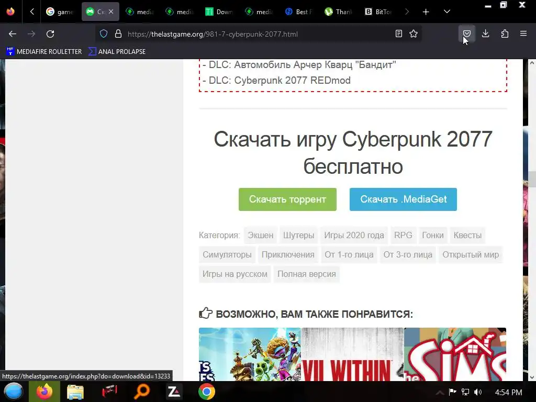The width and height of the screenshot is (536, 402).
Task: Open the От 3-го лица tag
Action: pyautogui.click(x=408, y=255)
